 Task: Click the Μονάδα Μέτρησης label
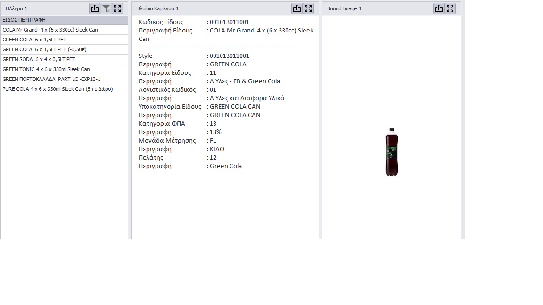pos(167,140)
